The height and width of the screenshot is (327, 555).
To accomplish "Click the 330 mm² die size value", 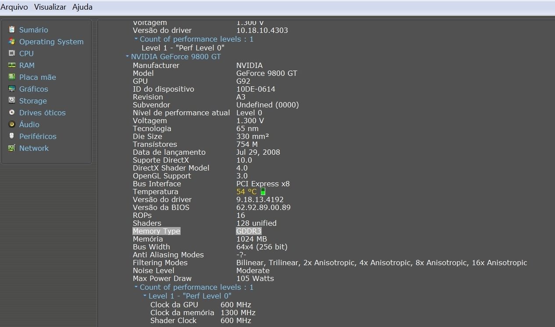I will click(253, 136).
